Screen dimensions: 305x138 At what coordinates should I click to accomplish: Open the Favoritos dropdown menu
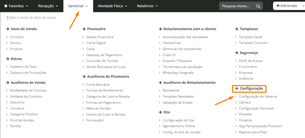coord(16,6)
